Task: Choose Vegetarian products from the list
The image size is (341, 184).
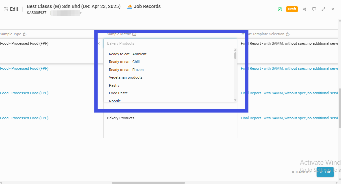Action: [126, 77]
